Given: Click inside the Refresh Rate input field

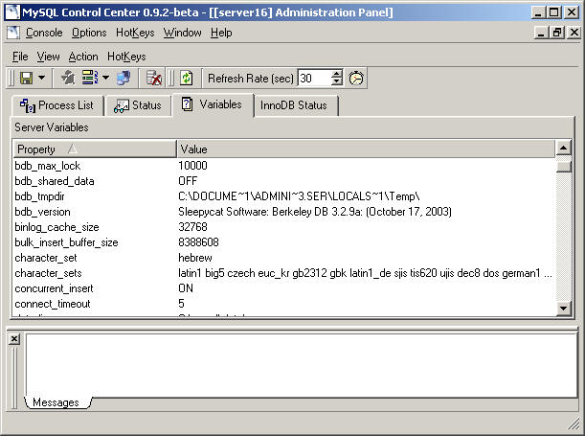Looking at the screenshot, I should (x=313, y=78).
